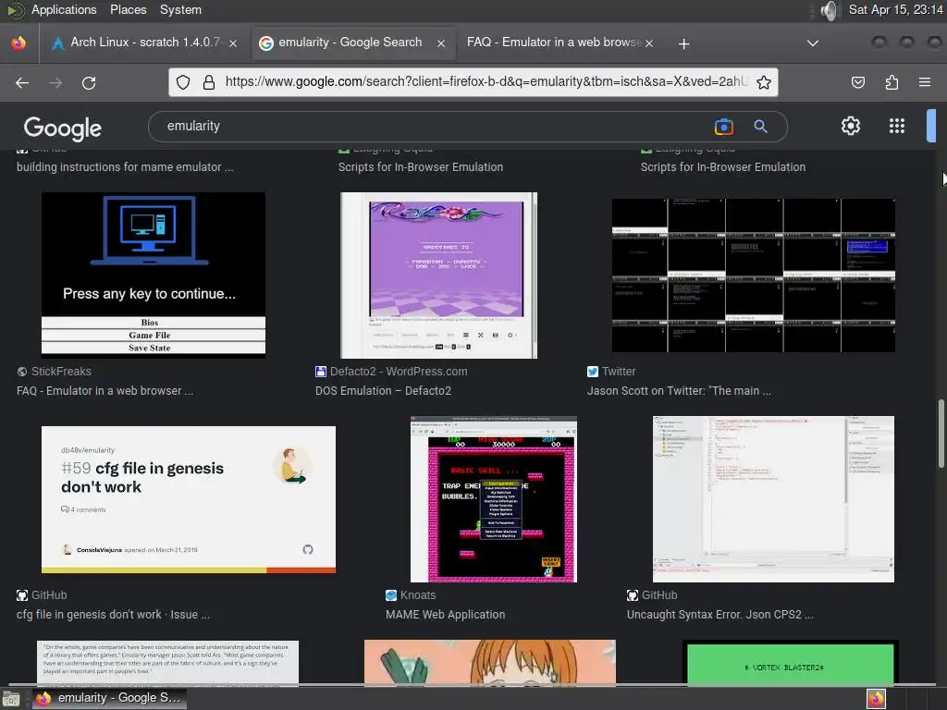Close the FAQ Emulator tab
Viewport: 947px width, 710px height.
coord(649,43)
